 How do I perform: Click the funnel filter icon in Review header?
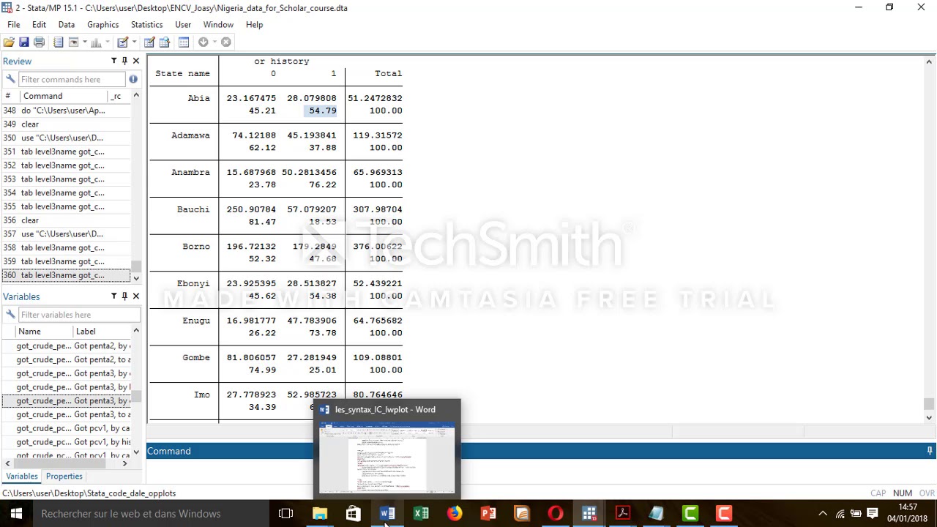pos(113,61)
